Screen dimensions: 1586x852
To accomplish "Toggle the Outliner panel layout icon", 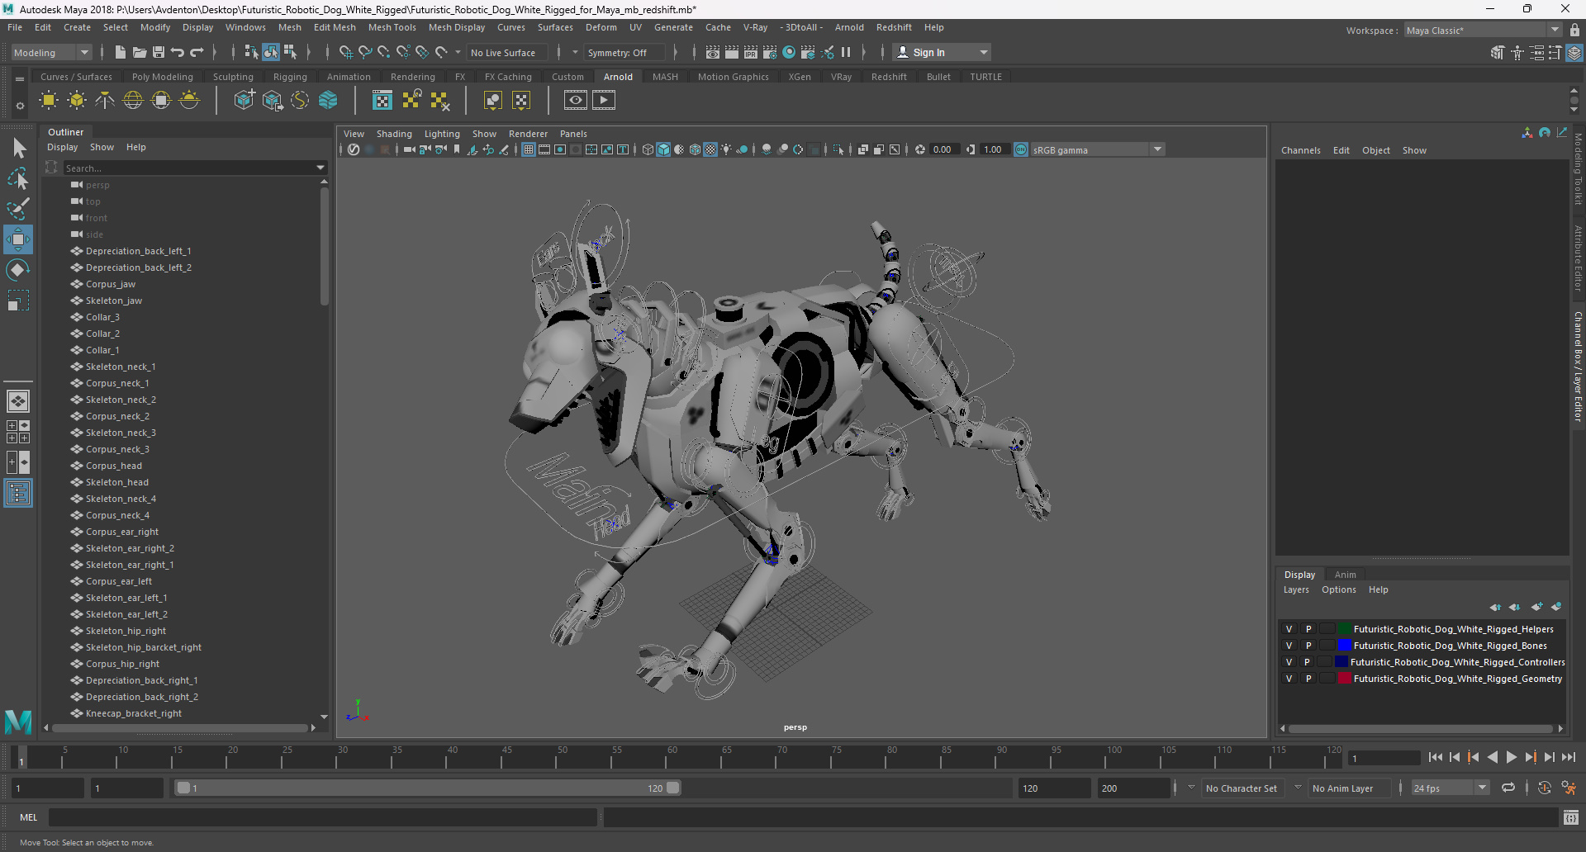I will click(18, 494).
